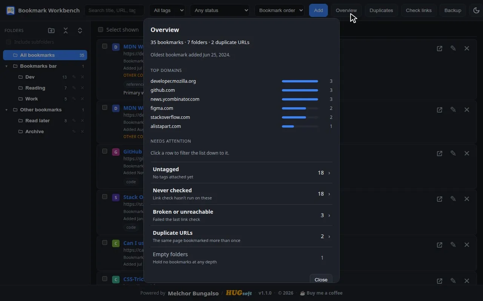Screen dimensions: 483x301
Task: Open the GitHub bookmark in a new tab icon
Action: [x=440, y=154]
